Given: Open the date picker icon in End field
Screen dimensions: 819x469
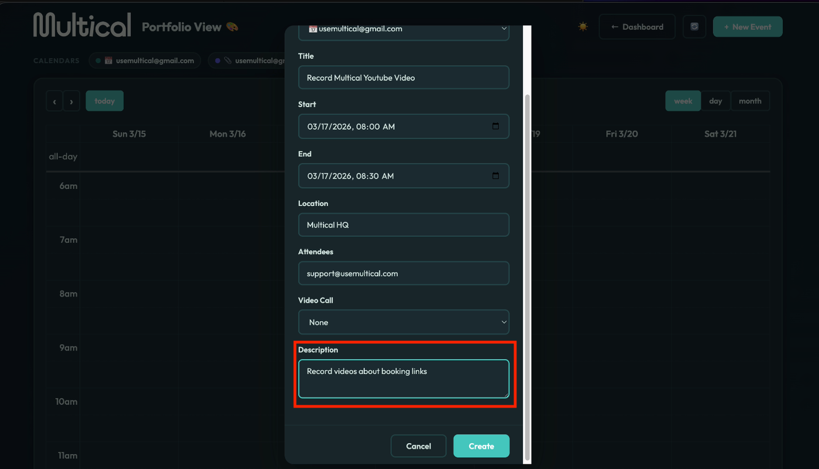Looking at the screenshot, I should [x=495, y=176].
